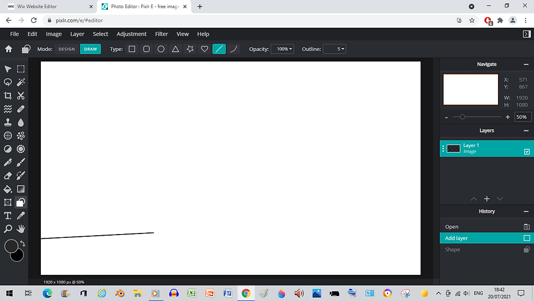Choose heart shape type
Viewport: 534px width, 301px height.
point(204,49)
